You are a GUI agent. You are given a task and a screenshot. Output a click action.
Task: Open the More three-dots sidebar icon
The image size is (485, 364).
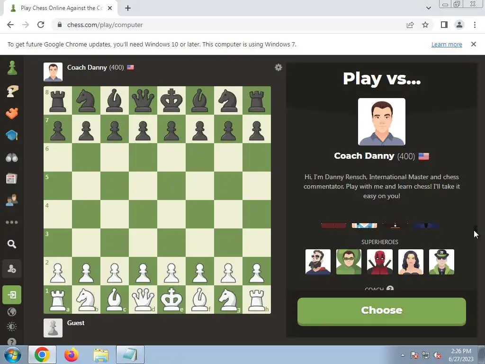click(12, 222)
